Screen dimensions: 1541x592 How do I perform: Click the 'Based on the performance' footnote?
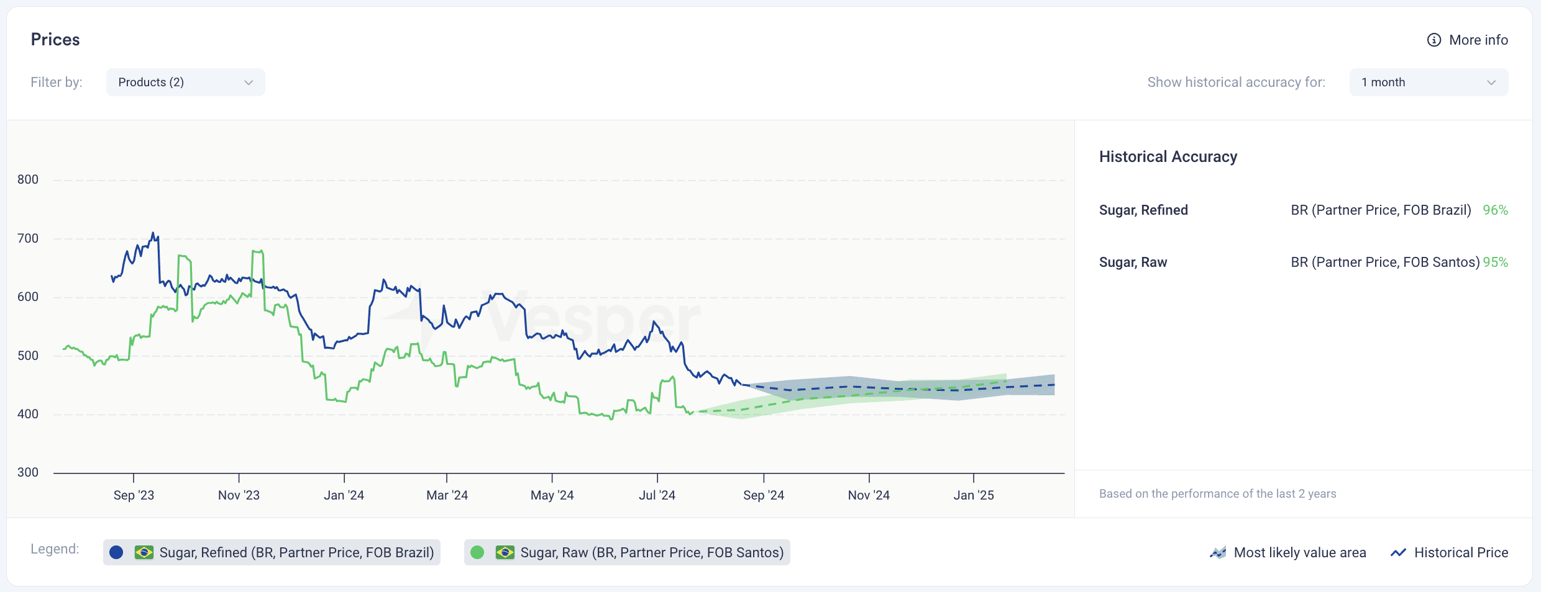[x=1217, y=494]
